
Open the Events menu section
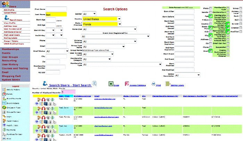pyautogui.click(x=6, y=53)
